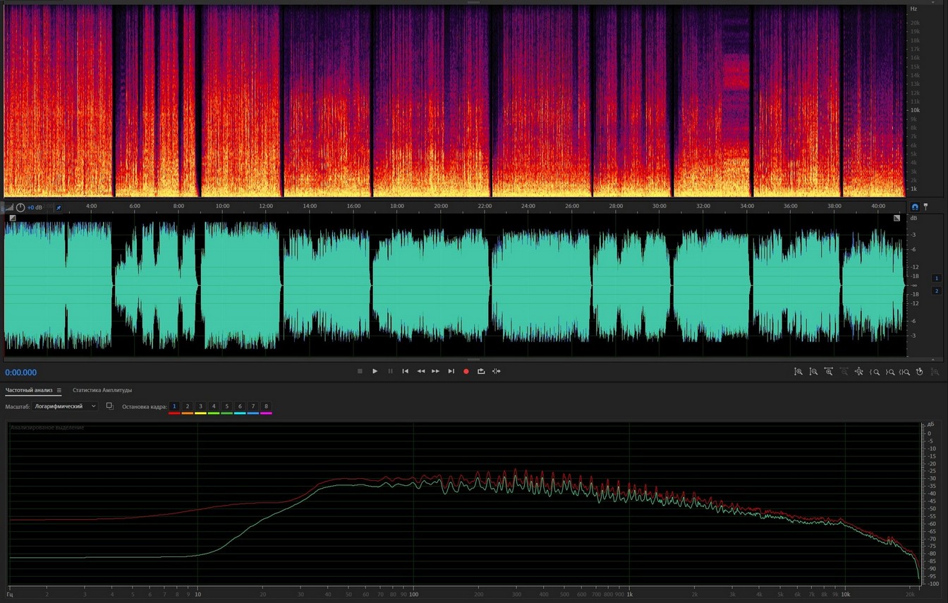Click the +0 dB volume knob
This screenshot has height=603, width=948.
20,207
